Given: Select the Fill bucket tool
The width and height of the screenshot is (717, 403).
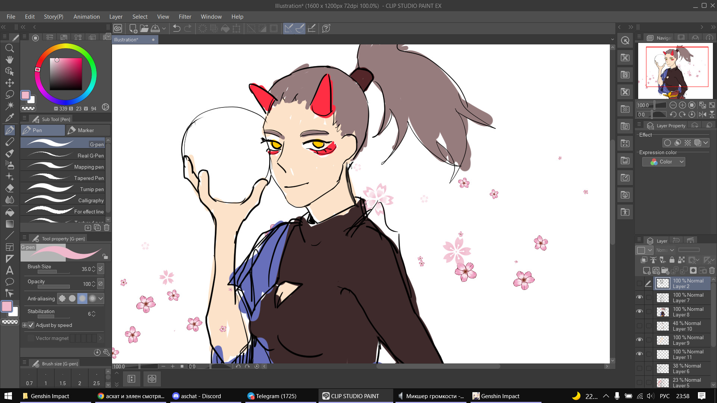Looking at the screenshot, I should click(x=10, y=212).
